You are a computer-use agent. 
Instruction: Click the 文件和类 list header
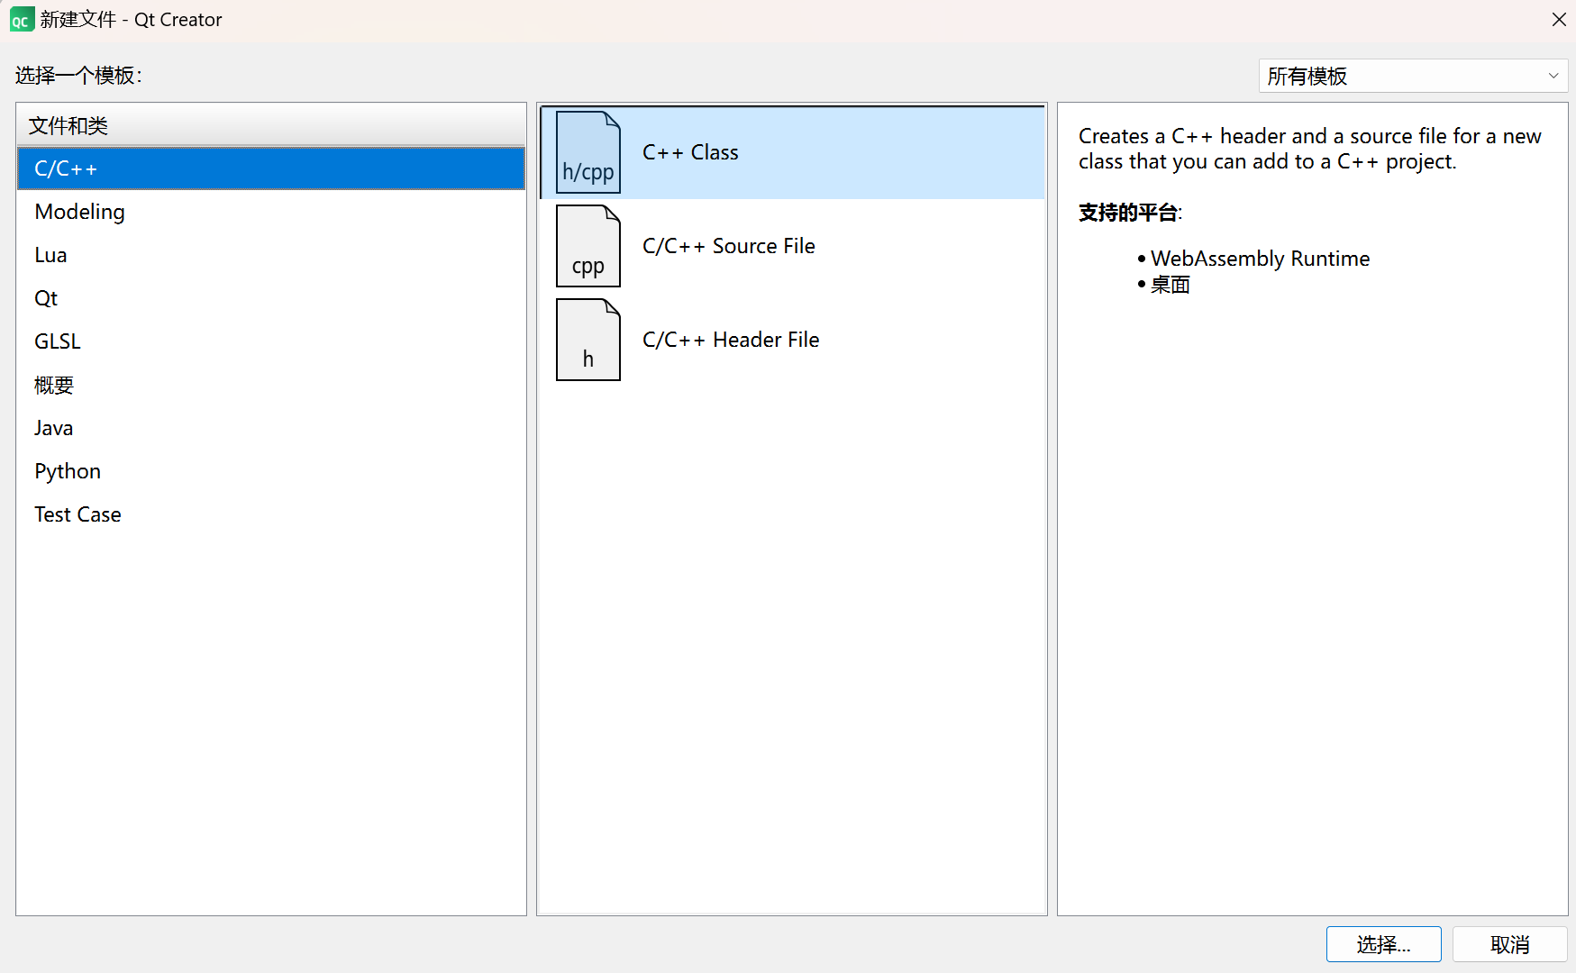pyautogui.click(x=270, y=125)
